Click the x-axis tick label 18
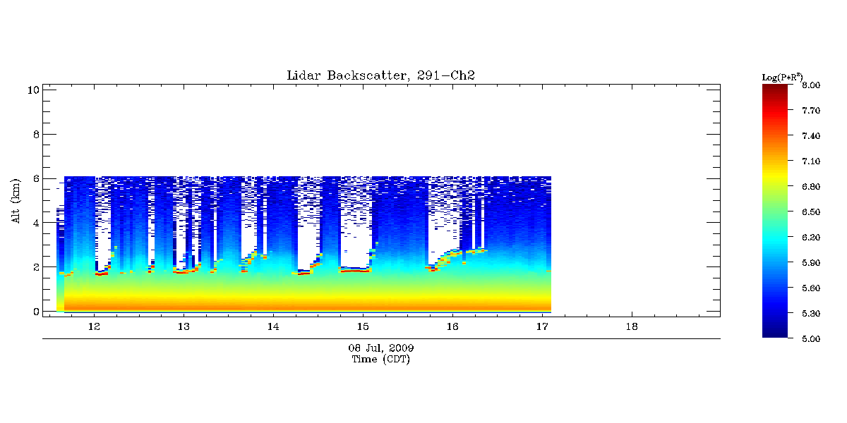This screenshot has width=847, height=423. 631,326
